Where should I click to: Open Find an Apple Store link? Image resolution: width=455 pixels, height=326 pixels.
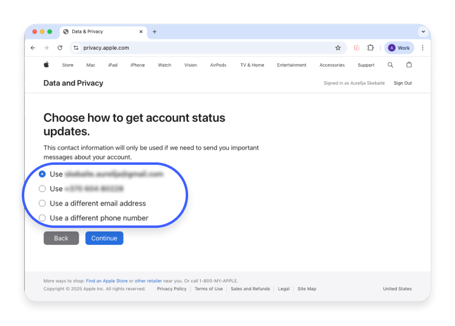[x=107, y=281]
